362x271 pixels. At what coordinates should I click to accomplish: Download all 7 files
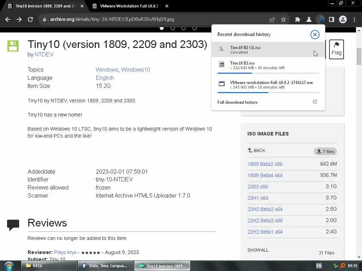[x=325, y=151]
